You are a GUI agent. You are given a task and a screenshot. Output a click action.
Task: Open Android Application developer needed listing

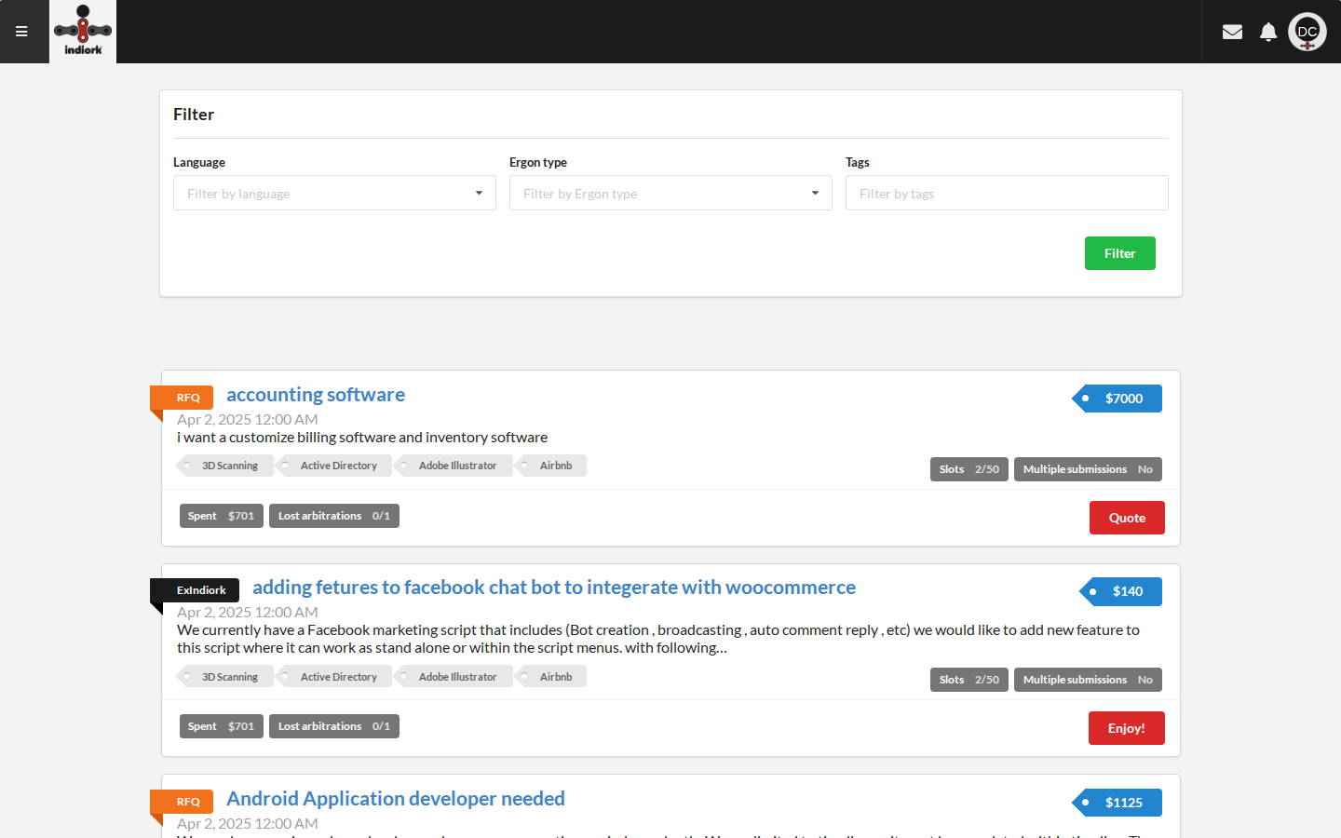pos(396,799)
